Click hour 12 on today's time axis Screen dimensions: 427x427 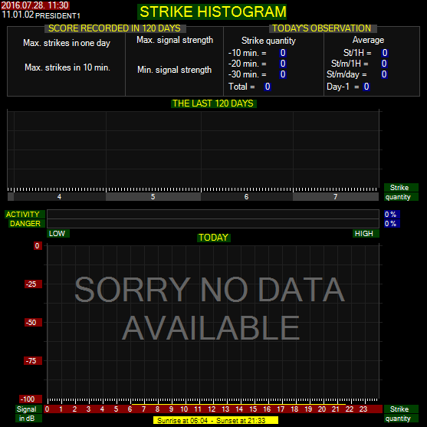212,409
